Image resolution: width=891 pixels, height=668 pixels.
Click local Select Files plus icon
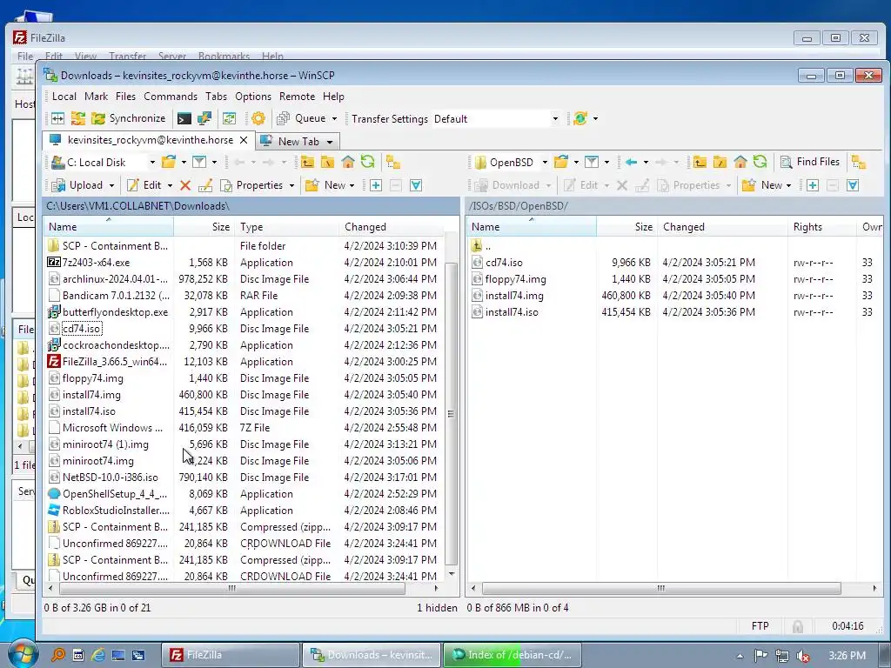pyautogui.click(x=376, y=185)
